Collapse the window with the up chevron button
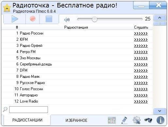Screen dimensions: 168x127 (160, 18)
